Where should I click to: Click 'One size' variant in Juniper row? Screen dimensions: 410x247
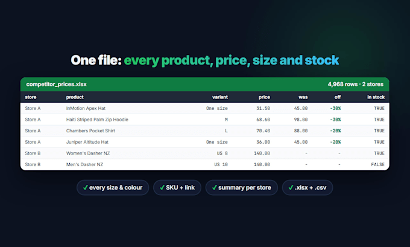tap(217, 143)
